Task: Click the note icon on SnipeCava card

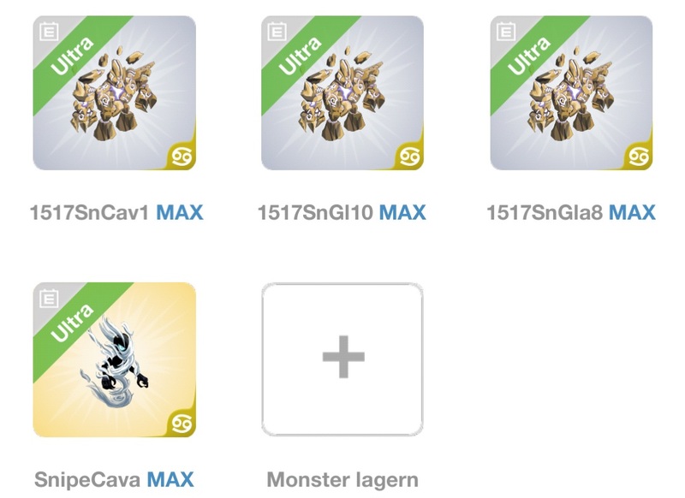Action: (49, 299)
